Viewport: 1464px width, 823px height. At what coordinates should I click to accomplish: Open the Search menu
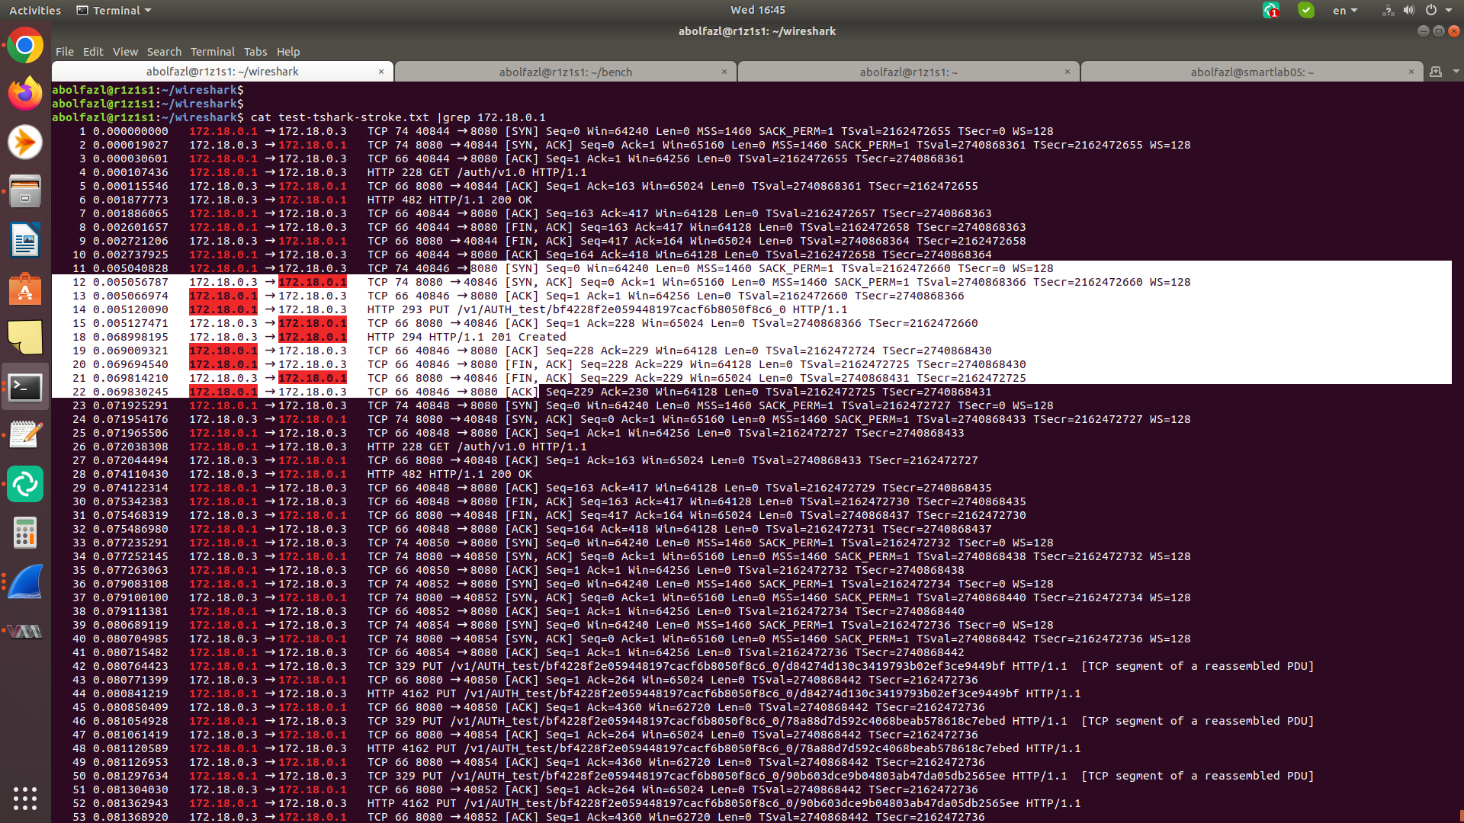[x=164, y=52]
